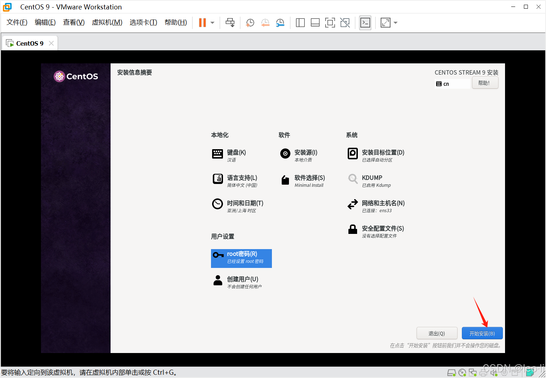Click the printer status bar icon
546x378 pixels.
click(483, 373)
